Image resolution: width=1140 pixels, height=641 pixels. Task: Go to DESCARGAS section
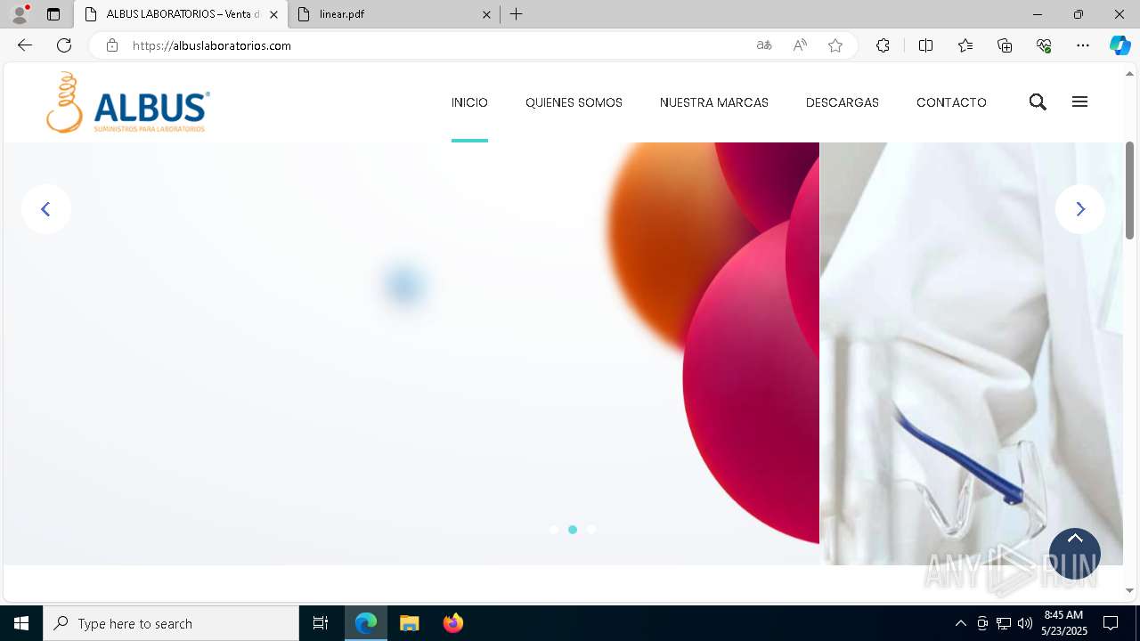pyautogui.click(x=843, y=102)
